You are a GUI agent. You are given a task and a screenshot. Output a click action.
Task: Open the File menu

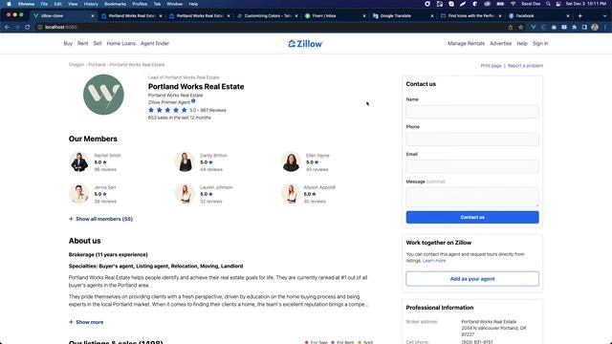click(44, 4)
